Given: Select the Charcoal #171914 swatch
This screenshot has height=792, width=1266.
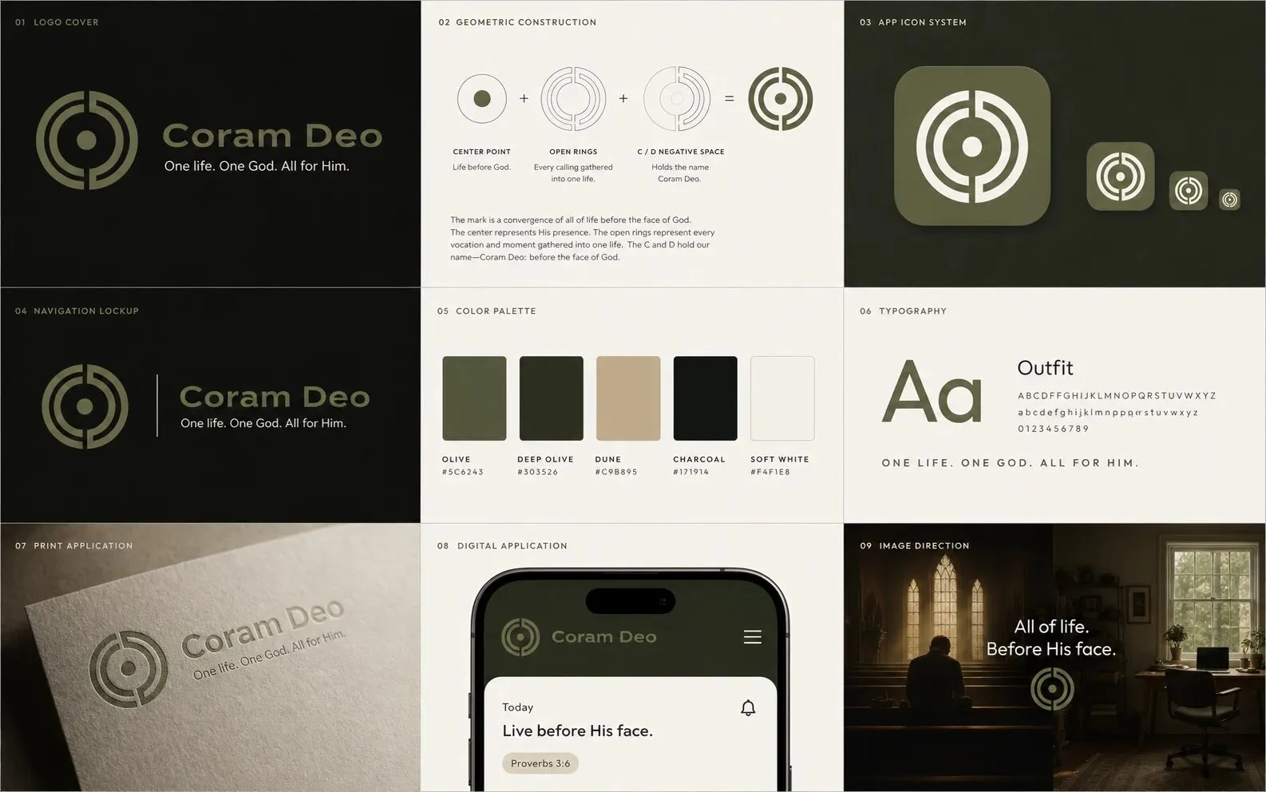Looking at the screenshot, I should pyautogui.click(x=705, y=398).
